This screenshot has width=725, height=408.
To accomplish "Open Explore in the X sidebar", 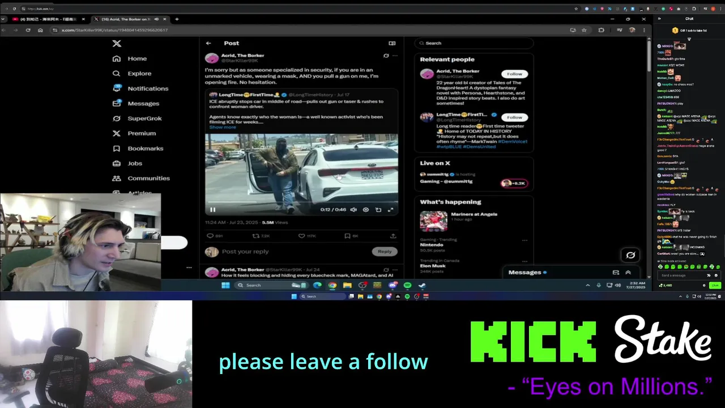I will [x=132, y=73].
